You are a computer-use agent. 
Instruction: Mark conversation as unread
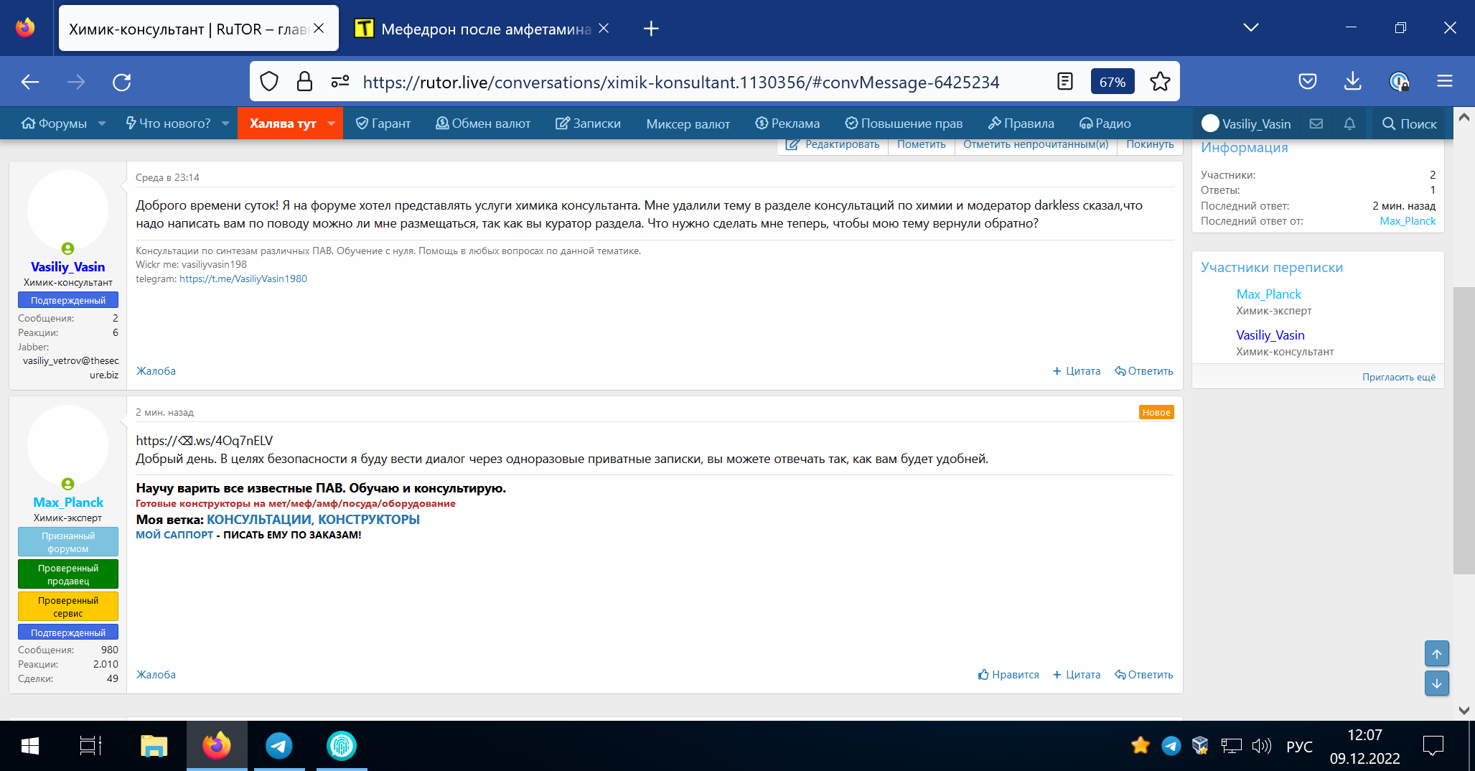click(1036, 144)
